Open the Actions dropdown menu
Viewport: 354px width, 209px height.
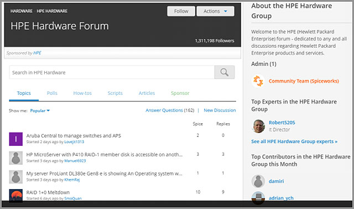(x=215, y=11)
